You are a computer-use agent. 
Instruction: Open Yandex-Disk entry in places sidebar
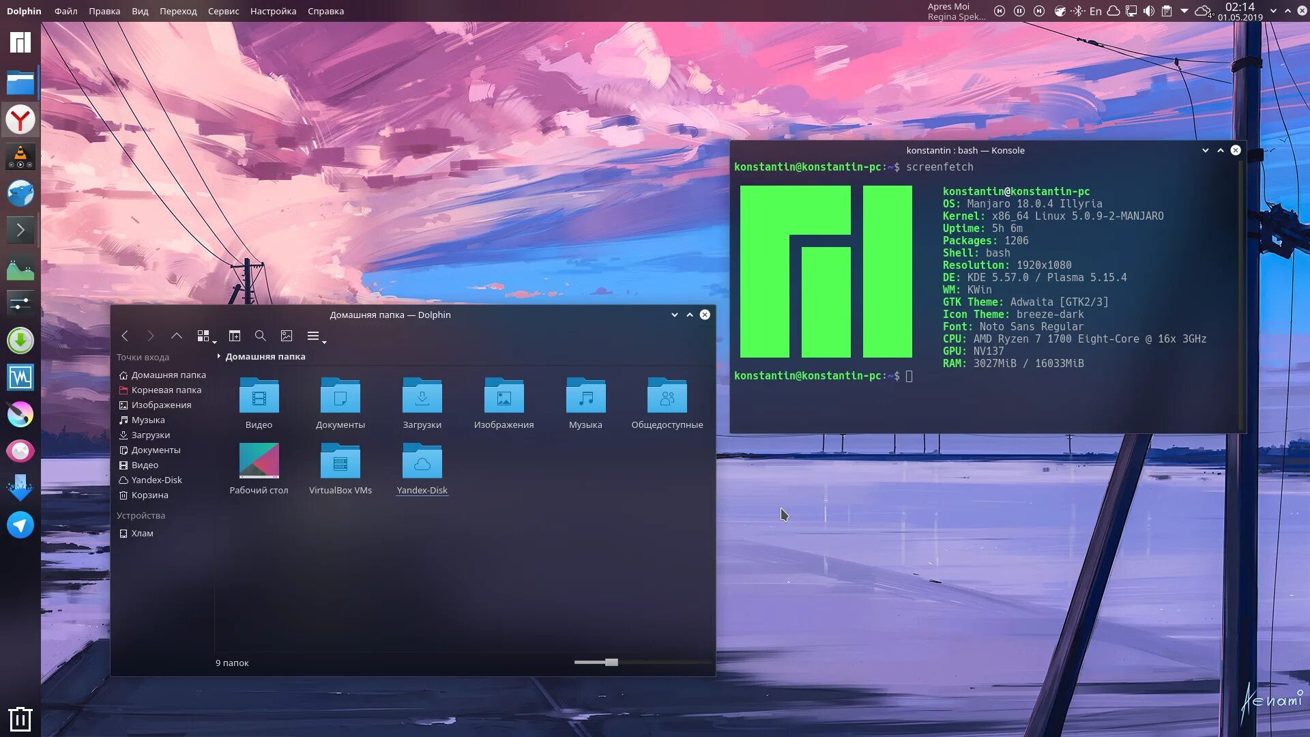[156, 480]
